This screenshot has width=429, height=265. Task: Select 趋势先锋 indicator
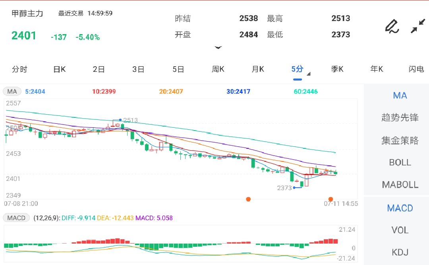tap(400, 117)
